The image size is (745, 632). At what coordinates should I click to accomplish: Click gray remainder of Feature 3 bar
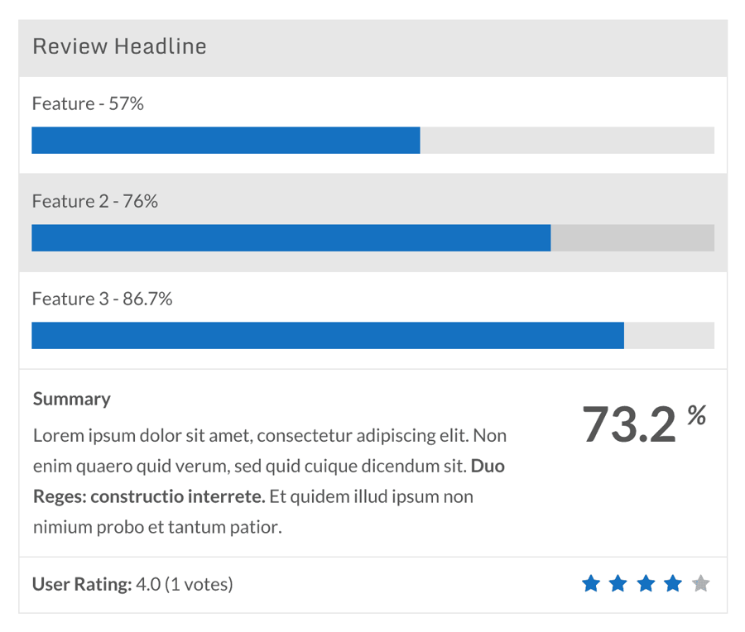click(670, 336)
